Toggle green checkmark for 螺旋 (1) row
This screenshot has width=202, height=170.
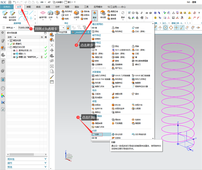point(46,54)
